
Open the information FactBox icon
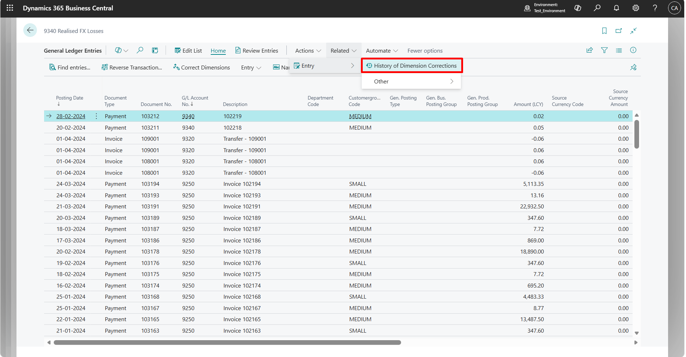[633, 50]
